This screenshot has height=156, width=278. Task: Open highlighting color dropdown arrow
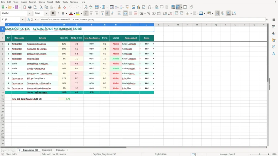(x=81, y=14)
